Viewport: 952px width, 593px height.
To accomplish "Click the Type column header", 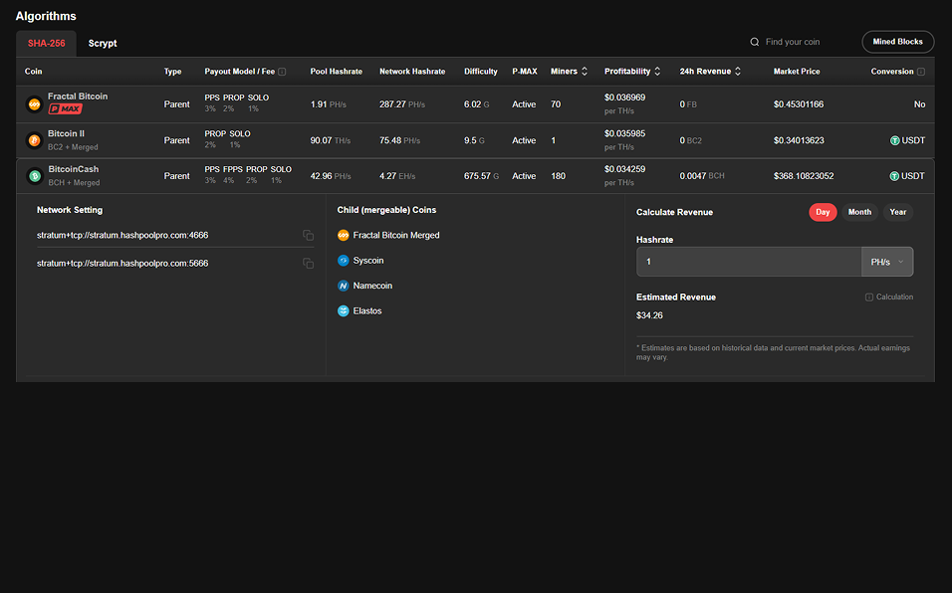I will click(x=172, y=72).
